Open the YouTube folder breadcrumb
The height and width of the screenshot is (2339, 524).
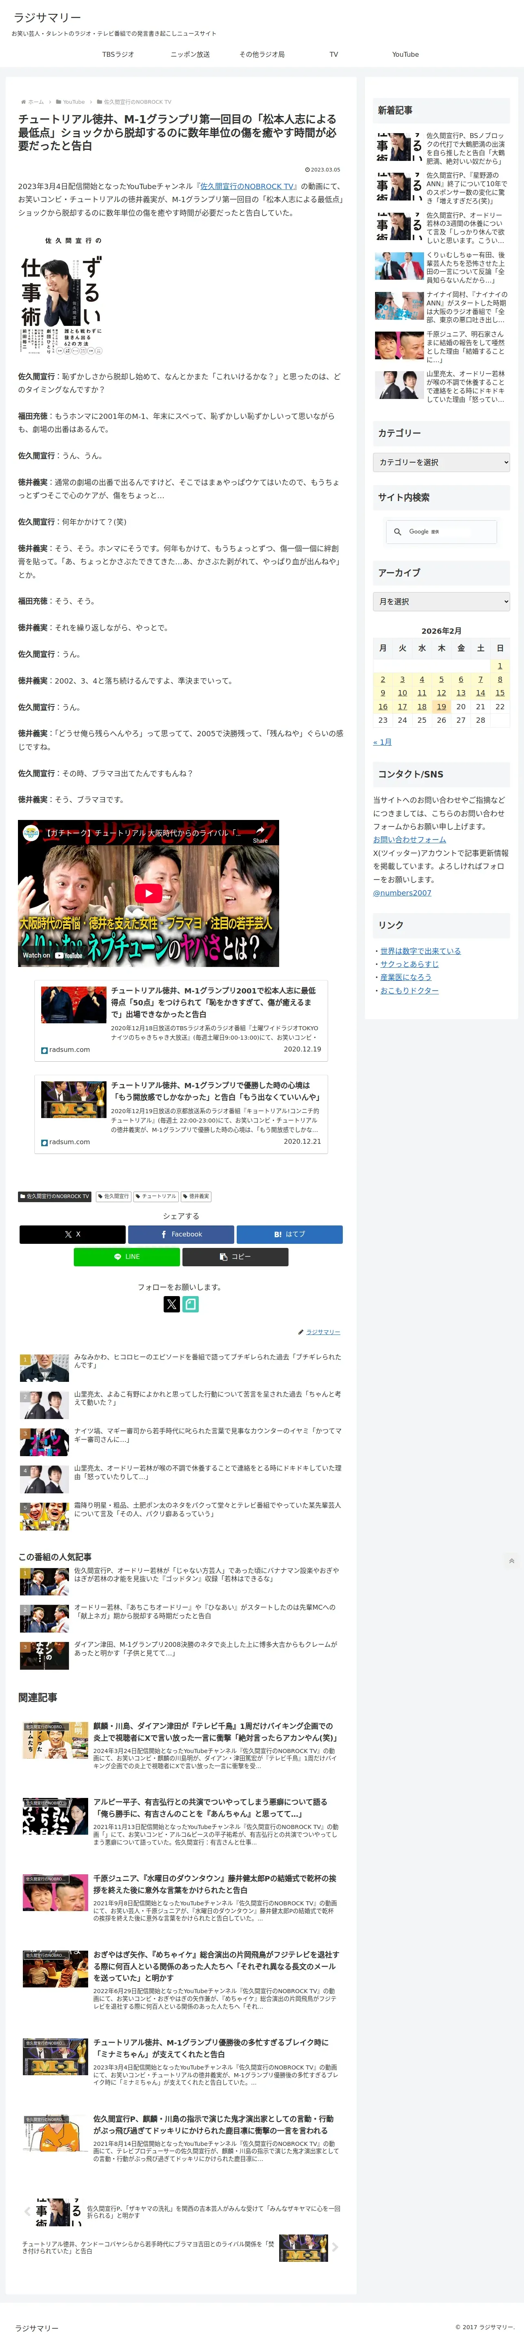[x=71, y=102]
